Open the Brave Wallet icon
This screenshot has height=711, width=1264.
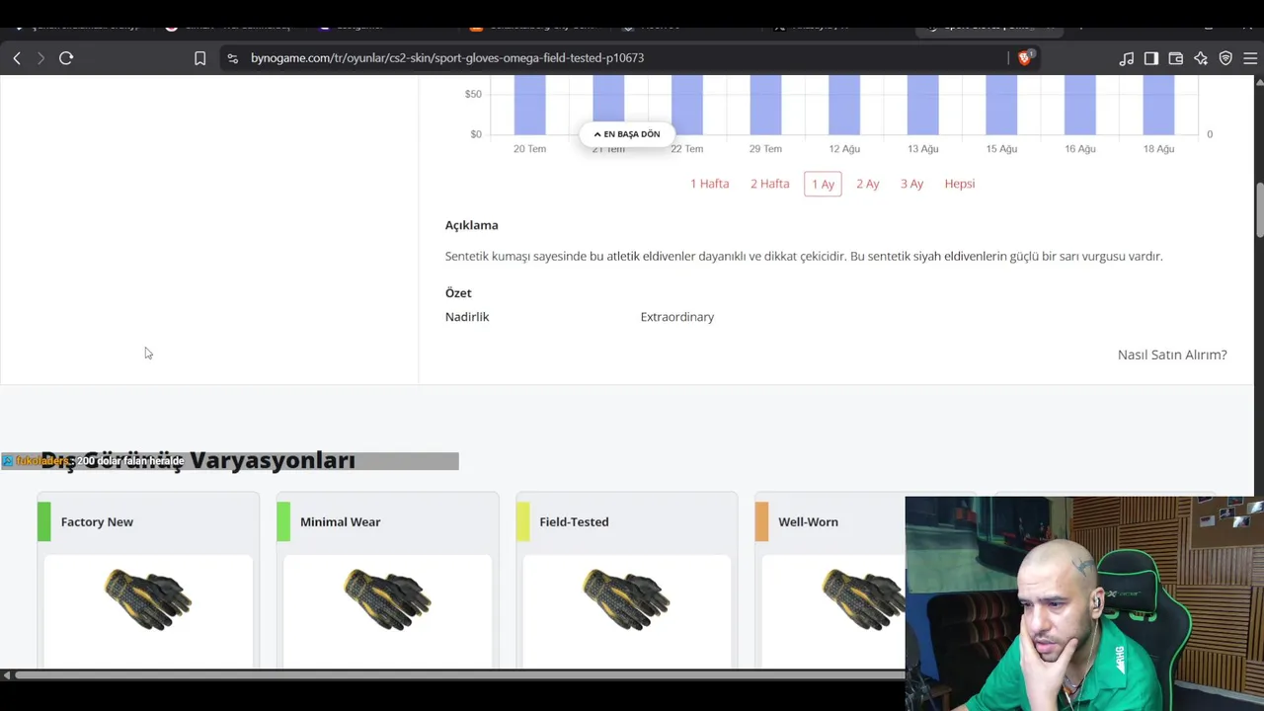point(1176,58)
